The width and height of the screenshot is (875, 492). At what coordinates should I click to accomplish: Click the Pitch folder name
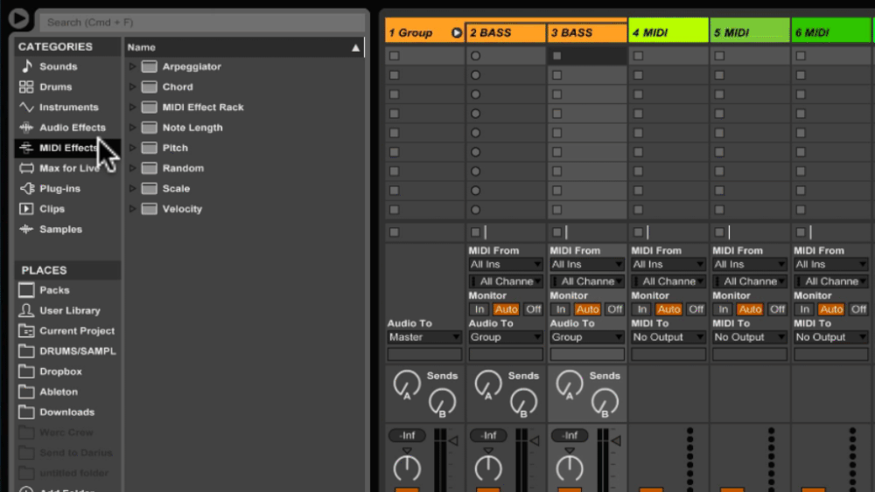click(x=175, y=149)
